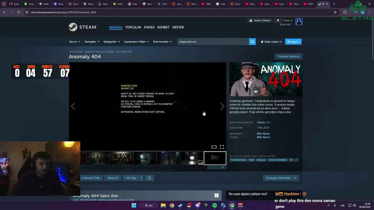The height and width of the screenshot is (210, 374).
Task: Open a new browser tab
Action: 334,4
